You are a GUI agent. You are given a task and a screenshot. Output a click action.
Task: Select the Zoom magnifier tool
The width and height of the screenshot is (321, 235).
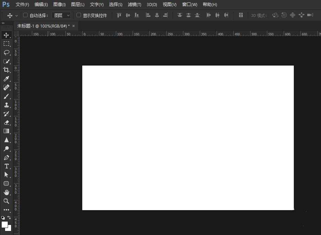(6, 201)
